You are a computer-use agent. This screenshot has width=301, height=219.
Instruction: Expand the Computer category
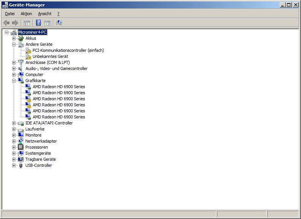[14, 75]
